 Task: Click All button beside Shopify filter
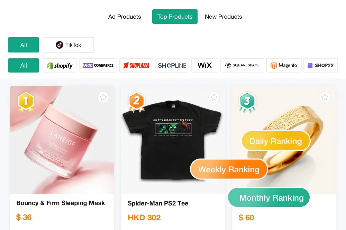[x=24, y=65]
